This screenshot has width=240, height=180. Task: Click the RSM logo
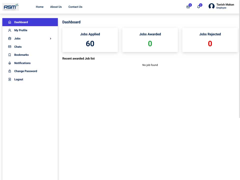click(x=11, y=7)
